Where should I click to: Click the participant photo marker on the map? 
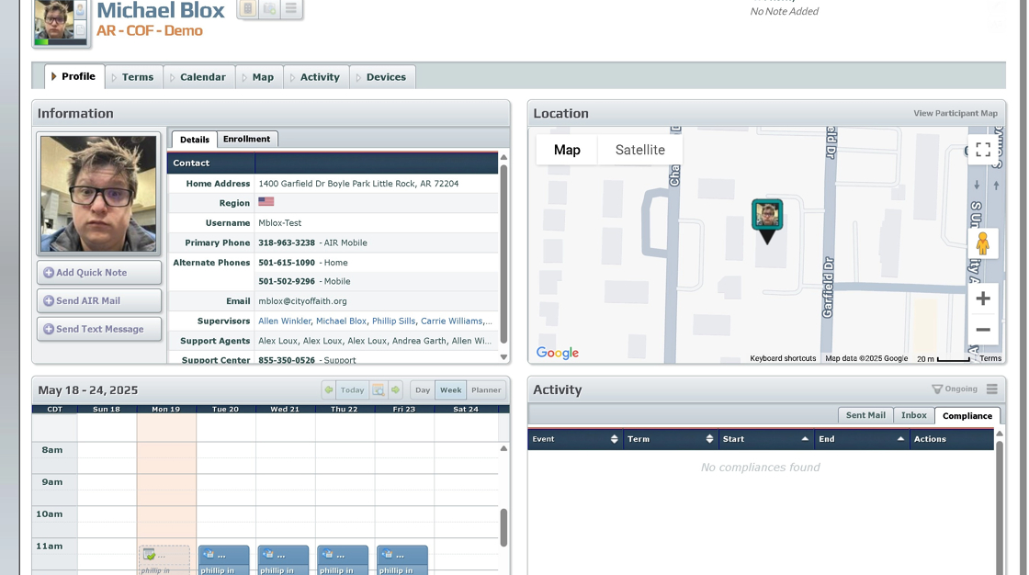(766, 221)
